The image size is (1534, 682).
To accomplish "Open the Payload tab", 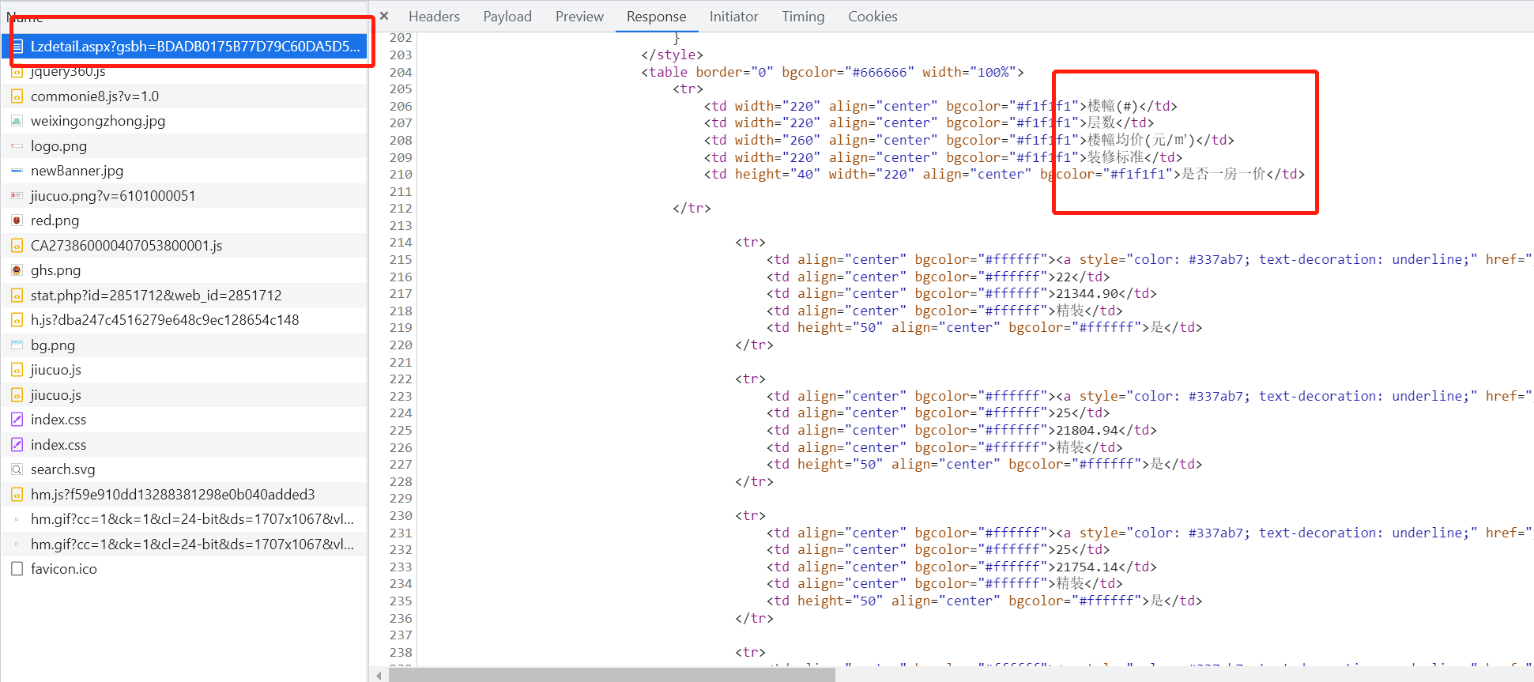I will click(507, 17).
